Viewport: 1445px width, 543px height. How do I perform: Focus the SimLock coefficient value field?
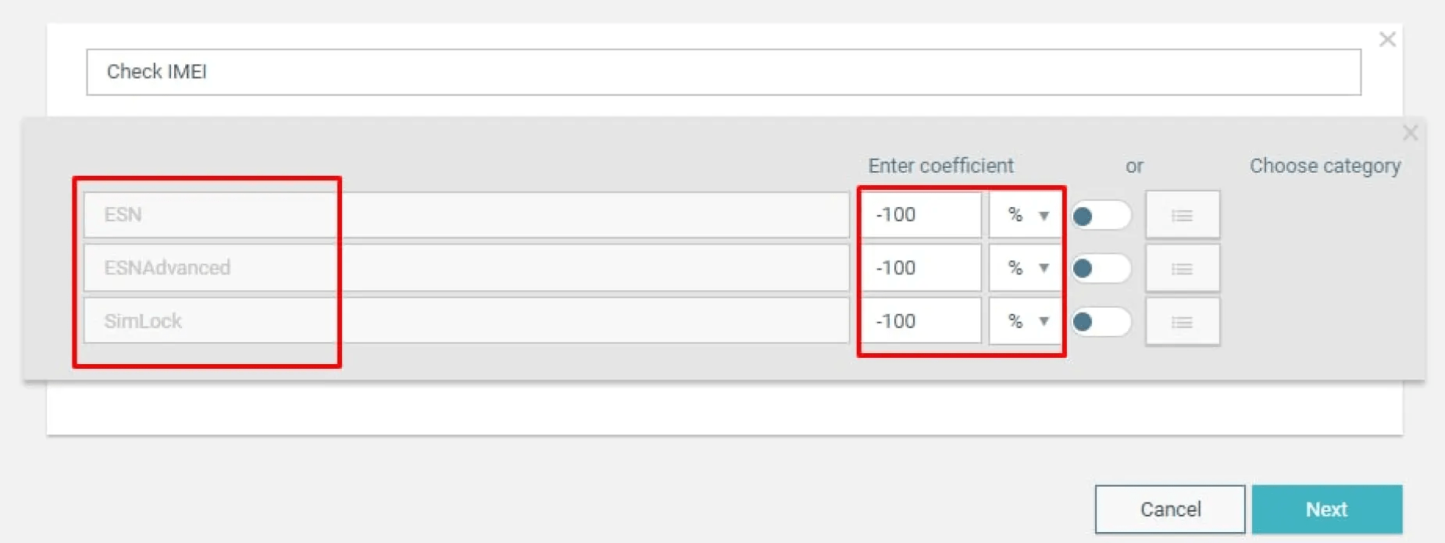coord(921,321)
